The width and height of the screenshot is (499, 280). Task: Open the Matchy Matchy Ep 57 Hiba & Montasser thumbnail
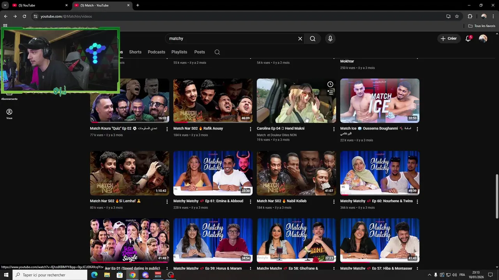(x=380, y=240)
